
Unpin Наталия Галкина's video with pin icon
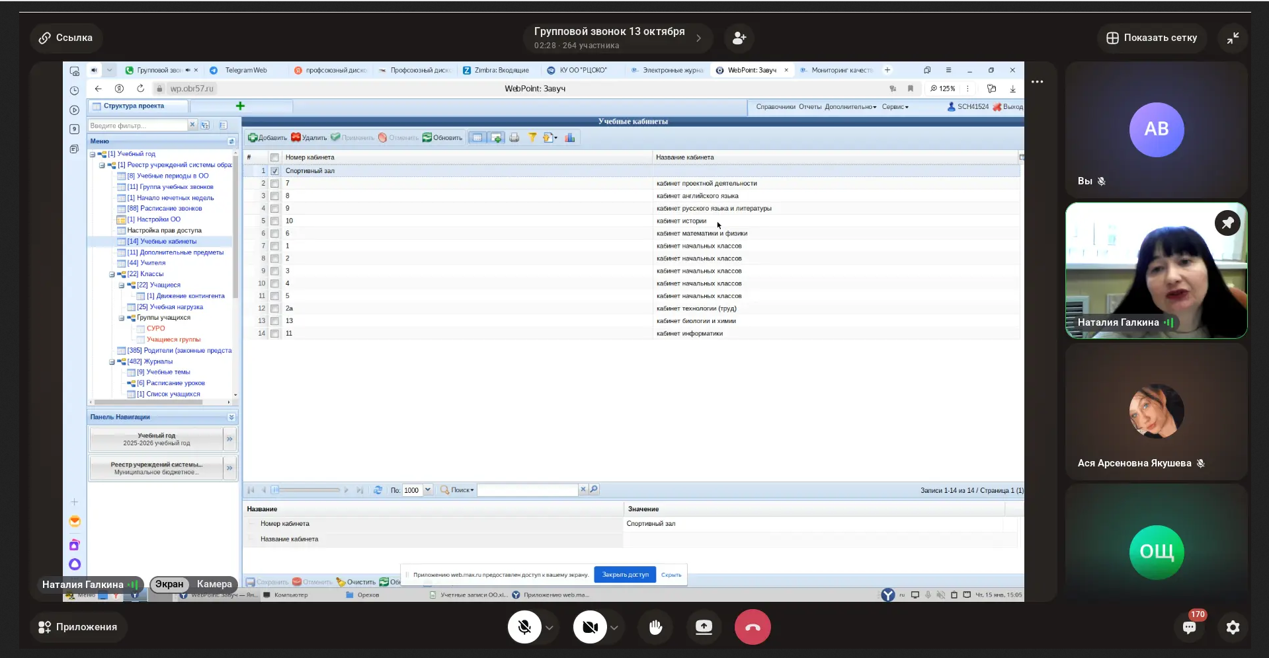(1227, 223)
